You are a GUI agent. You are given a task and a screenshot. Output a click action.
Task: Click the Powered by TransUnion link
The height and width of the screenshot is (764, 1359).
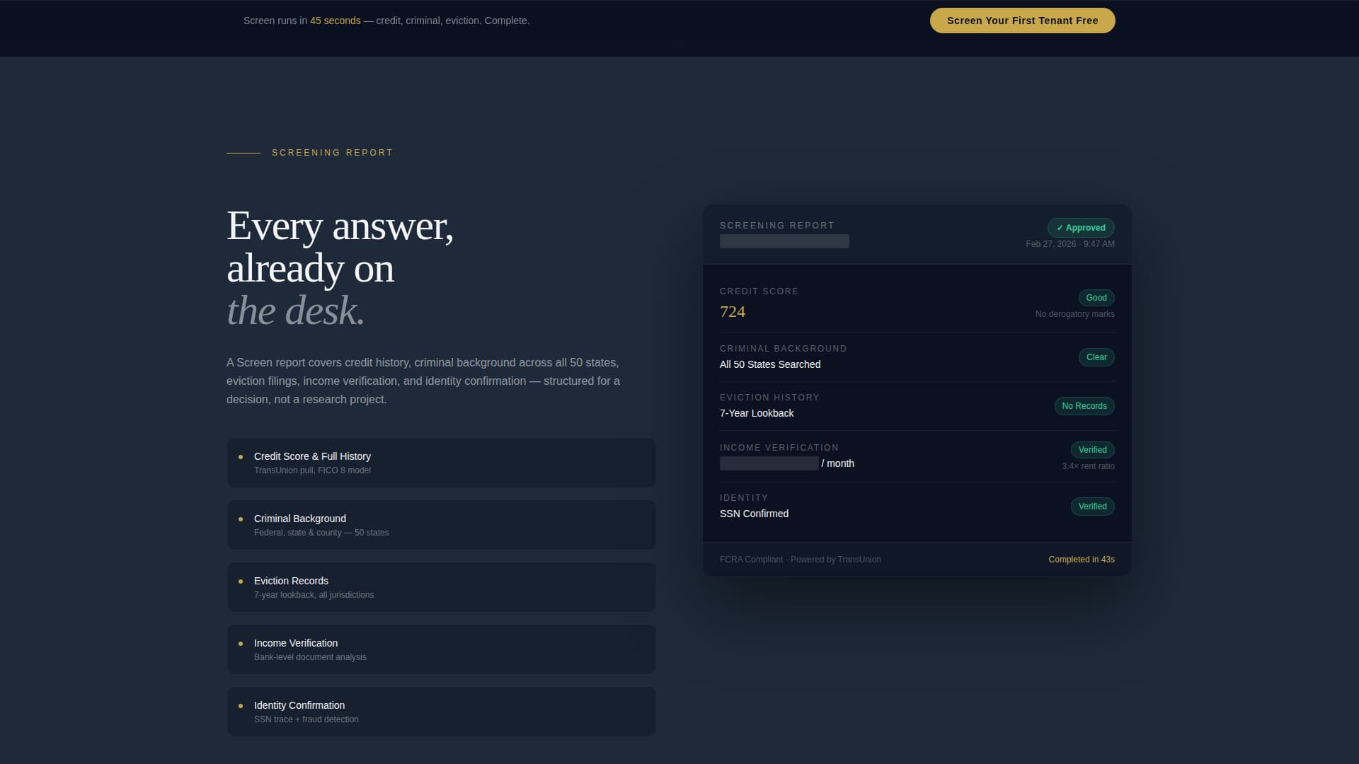coord(836,559)
